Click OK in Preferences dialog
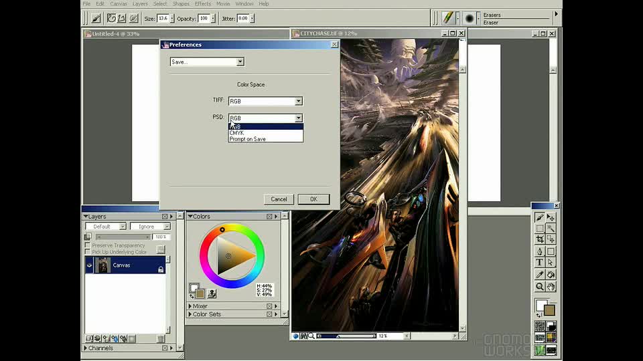 point(313,199)
